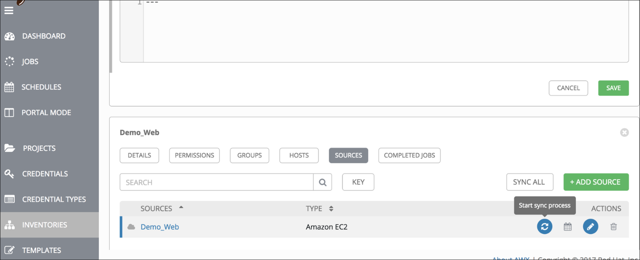Delete Demo_Web source with trash icon
Screen dimensions: 640x260
[614, 227]
